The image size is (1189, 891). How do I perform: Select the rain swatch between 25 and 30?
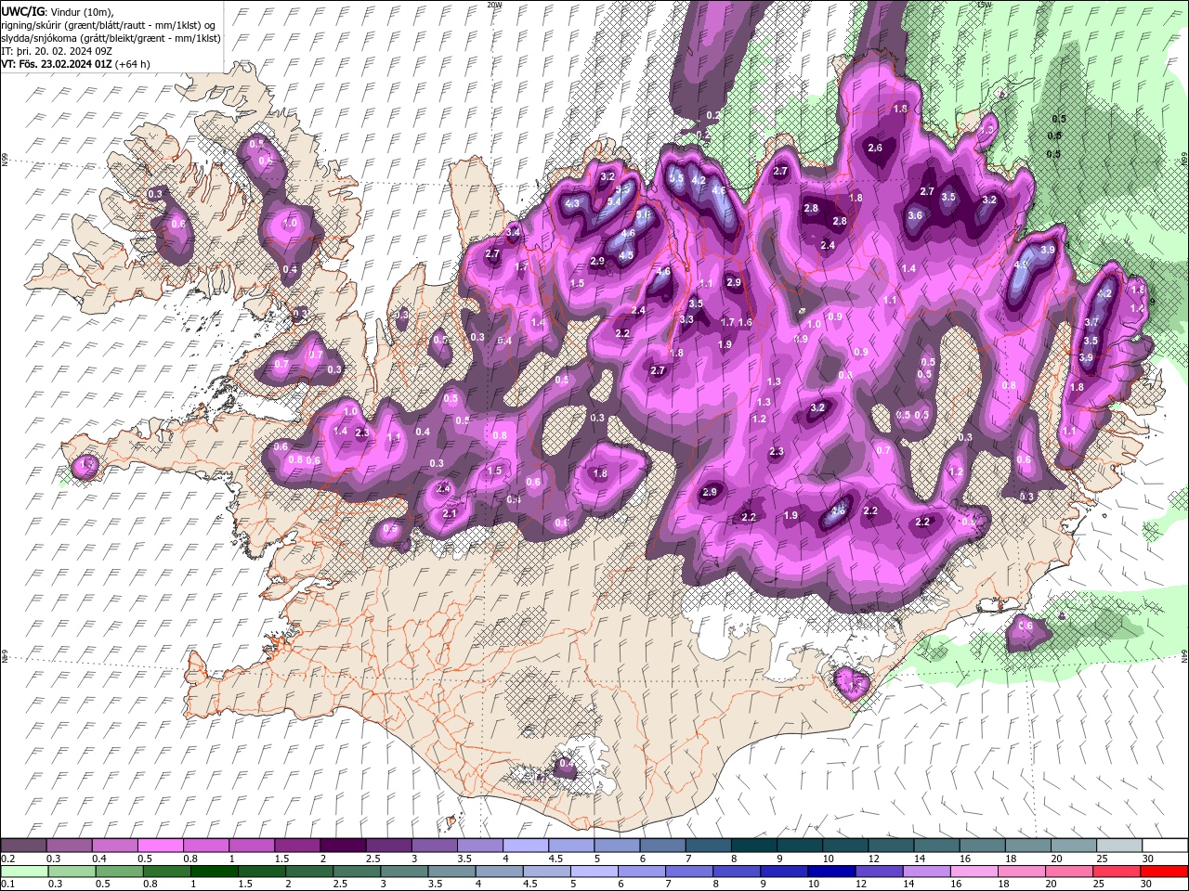click(1117, 872)
